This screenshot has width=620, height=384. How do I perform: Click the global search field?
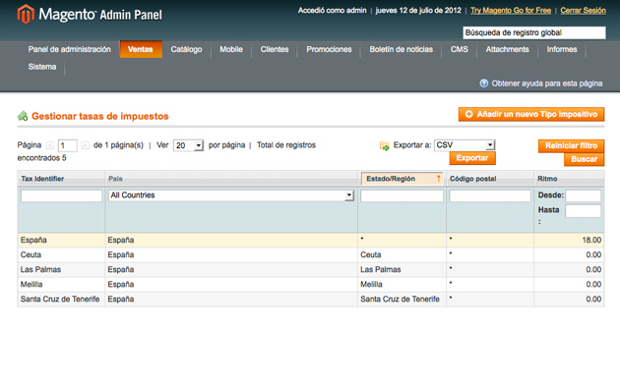tap(534, 32)
